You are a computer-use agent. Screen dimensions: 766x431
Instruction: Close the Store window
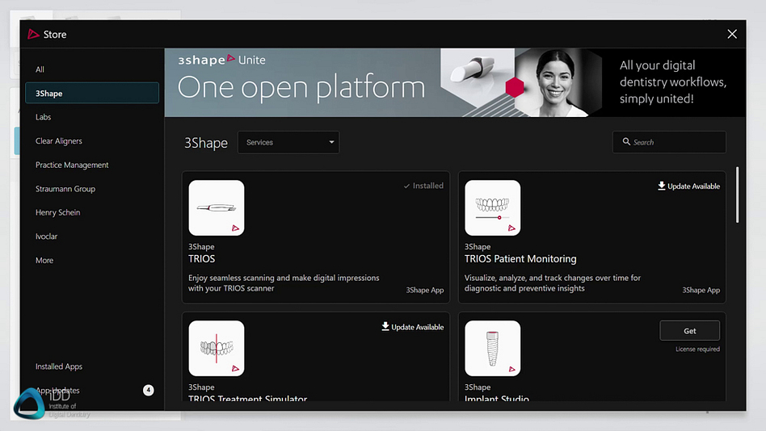pyautogui.click(x=732, y=34)
